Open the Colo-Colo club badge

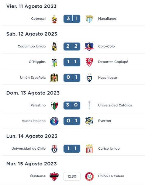click(89, 47)
